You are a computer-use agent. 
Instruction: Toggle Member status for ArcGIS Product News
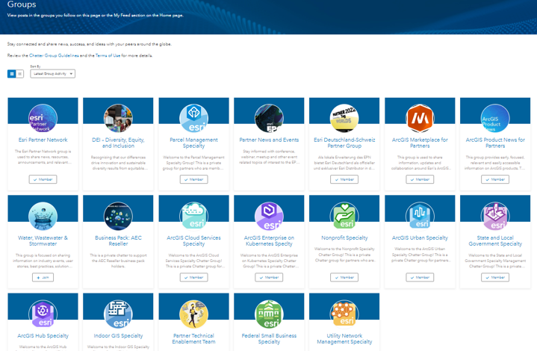pos(495,179)
